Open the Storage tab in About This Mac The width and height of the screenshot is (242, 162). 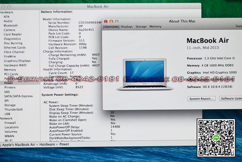click(x=141, y=27)
